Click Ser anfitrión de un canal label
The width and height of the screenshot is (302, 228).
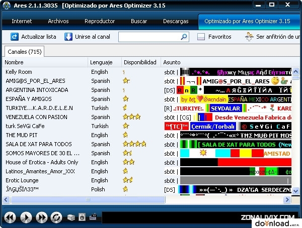[x=278, y=37]
